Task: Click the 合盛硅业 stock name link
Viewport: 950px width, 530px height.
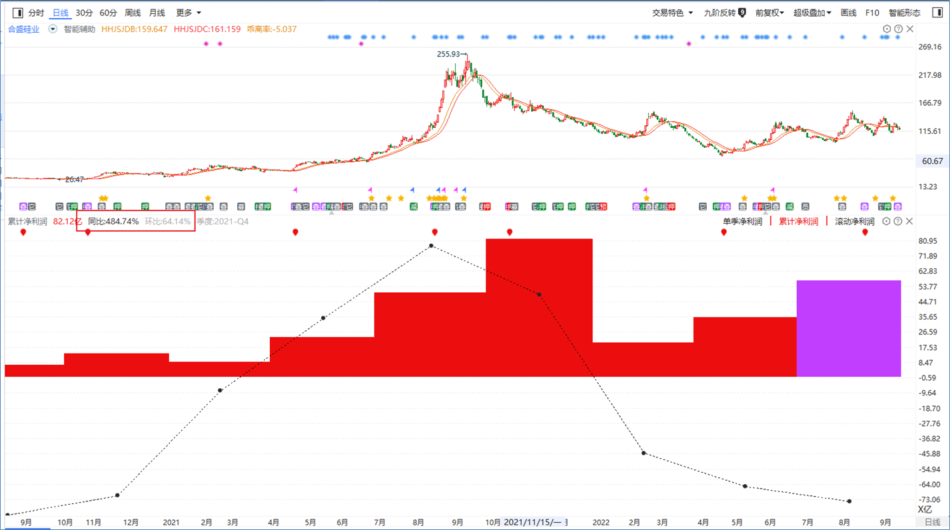Action: (23, 29)
